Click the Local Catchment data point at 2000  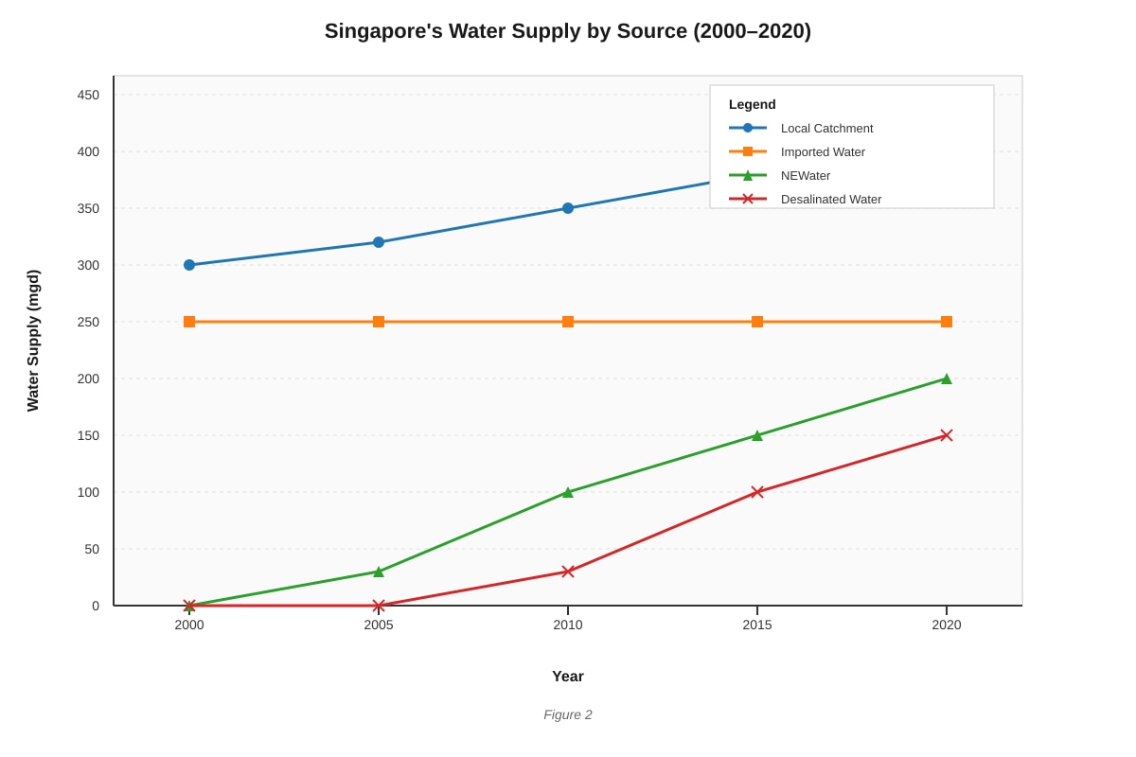(x=189, y=265)
